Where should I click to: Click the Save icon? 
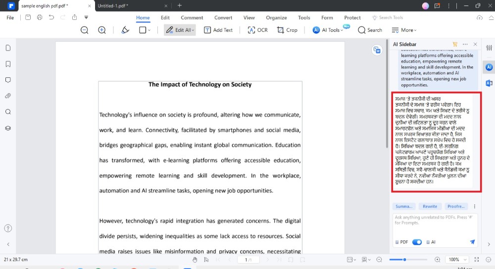click(x=28, y=17)
